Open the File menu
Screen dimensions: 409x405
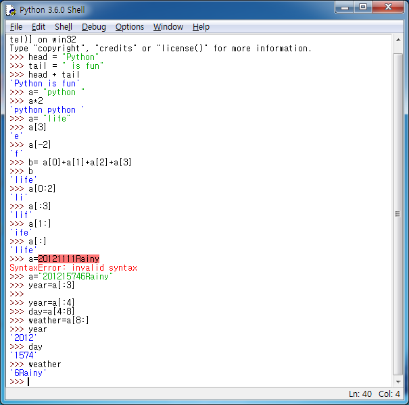click(16, 27)
